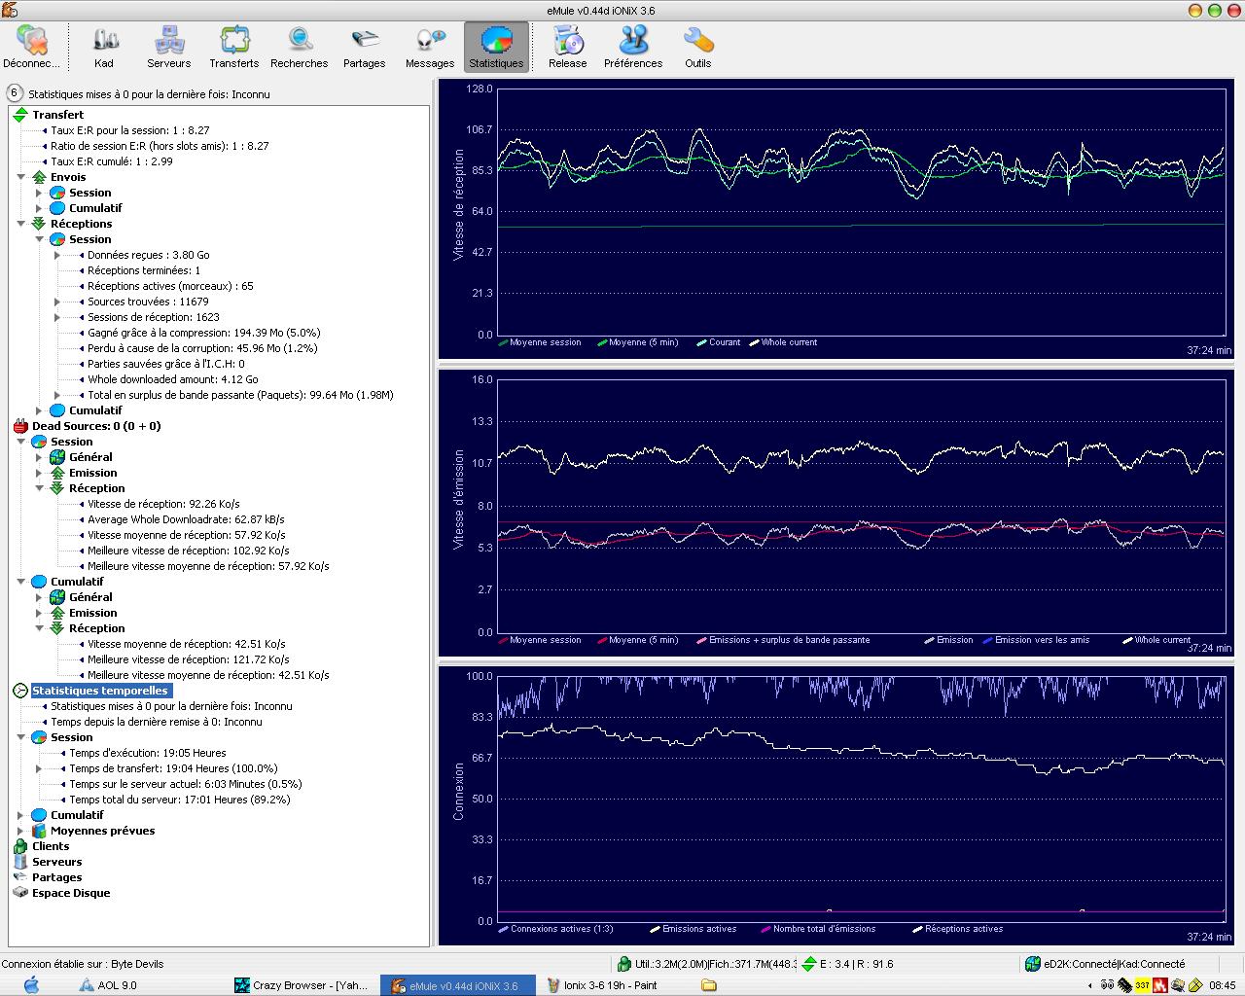
Task: Click 'Réceptions terminées: 1' row
Action: [144, 270]
